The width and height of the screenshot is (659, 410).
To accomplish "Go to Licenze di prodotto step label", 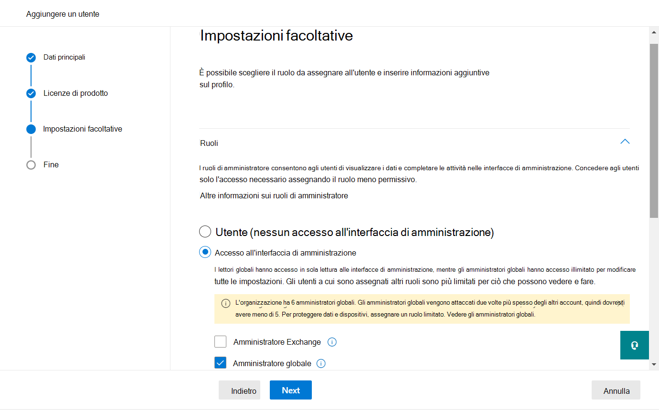I will (75, 93).
